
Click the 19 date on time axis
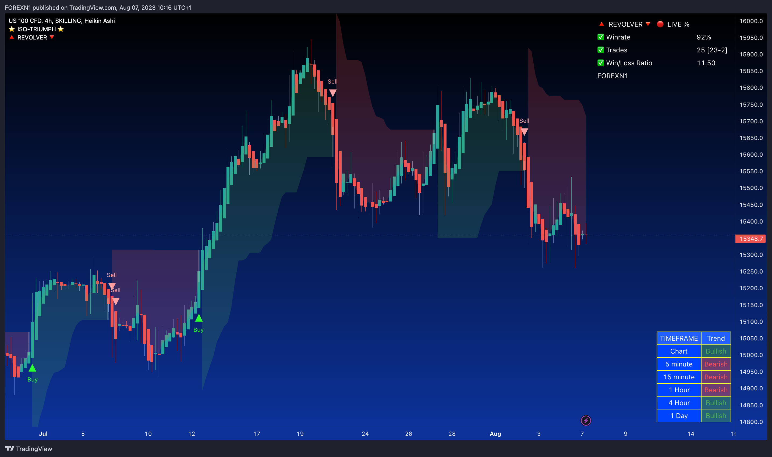[300, 434]
